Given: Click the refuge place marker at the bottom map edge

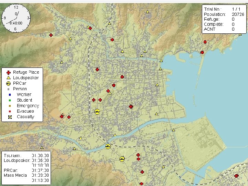Looking at the screenshot, I should 142,184.
